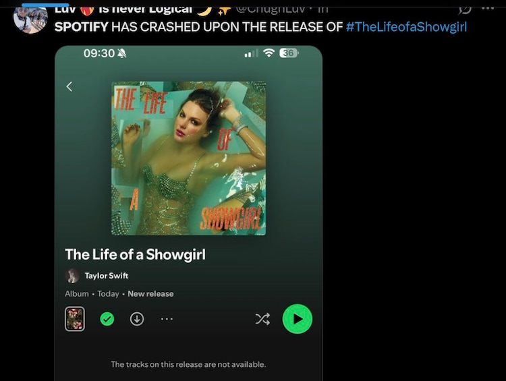Open the tweet's more options ellipsis

point(488,8)
